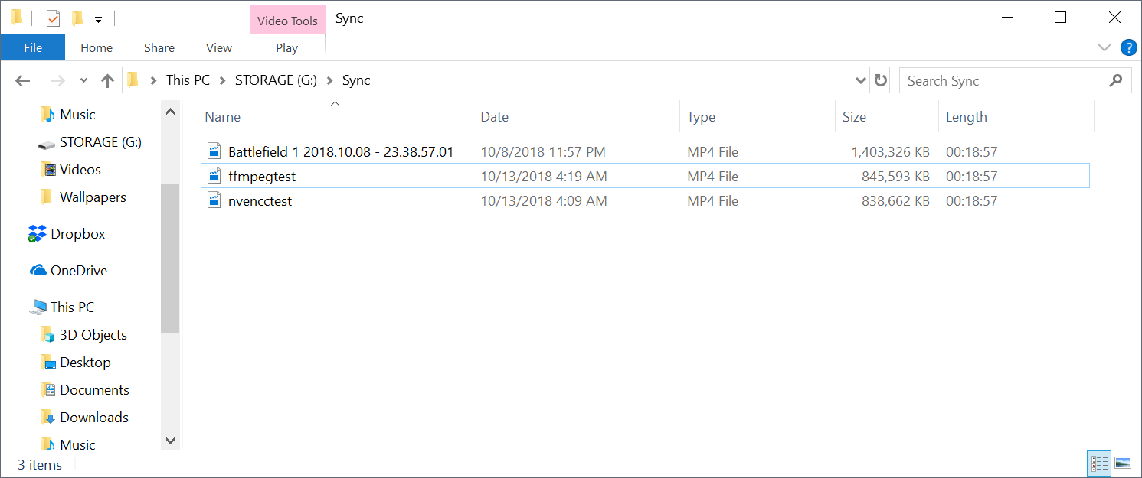Switch to large thumbnails view layout
Viewport: 1142px width, 478px height.
click(x=1123, y=463)
